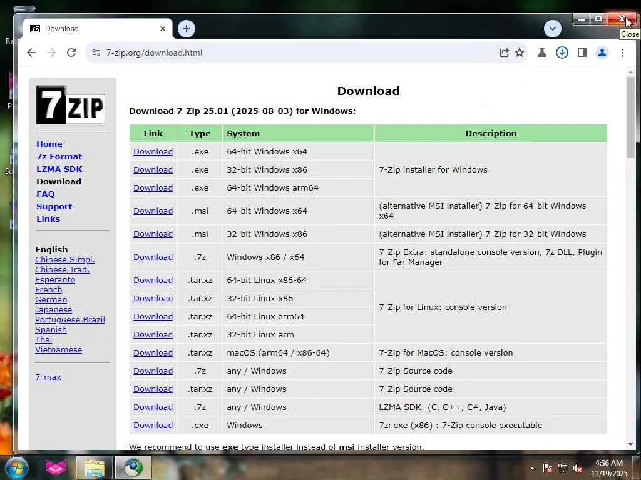Viewport: 641px width, 480px height.
Task: Open the pink app in the taskbar
Action: click(56, 467)
